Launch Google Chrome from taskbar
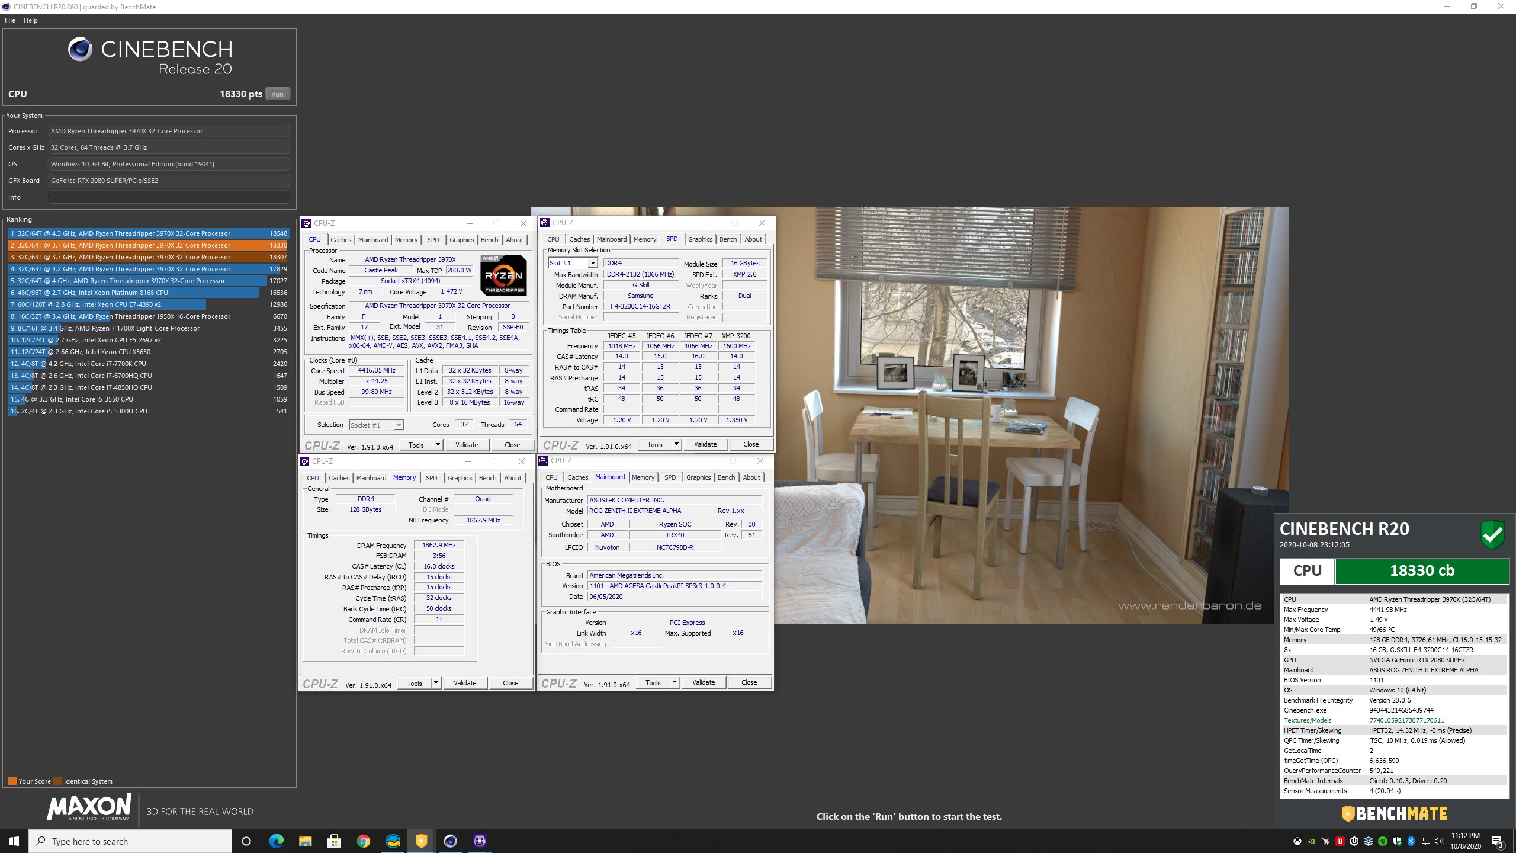Screen dimensions: 1516x853 pos(363,841)
